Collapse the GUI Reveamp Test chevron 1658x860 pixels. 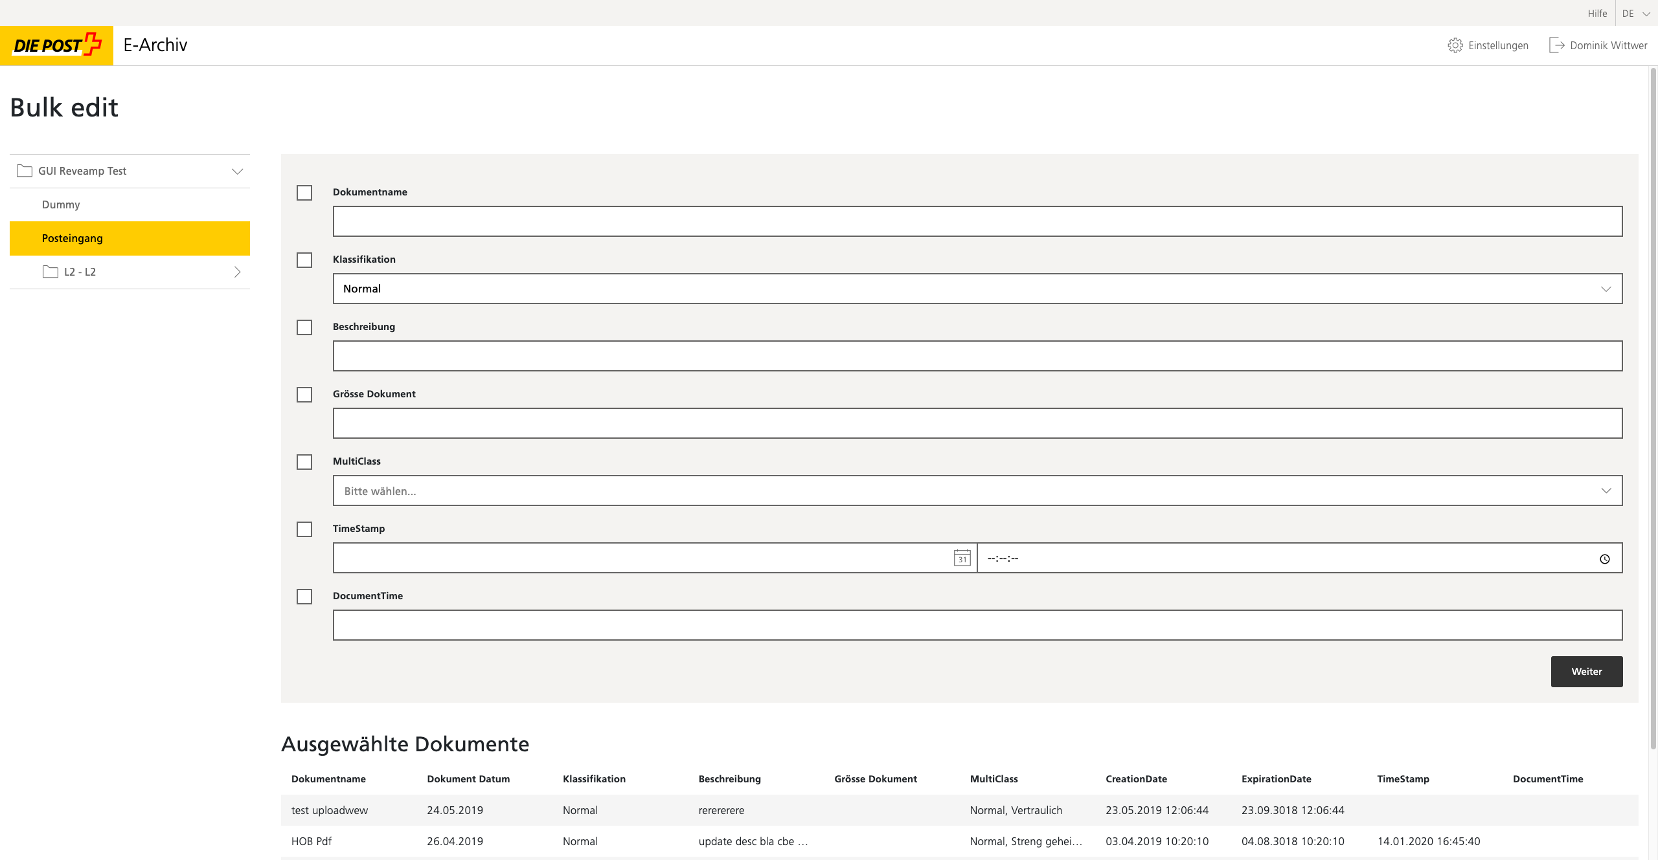238,171
